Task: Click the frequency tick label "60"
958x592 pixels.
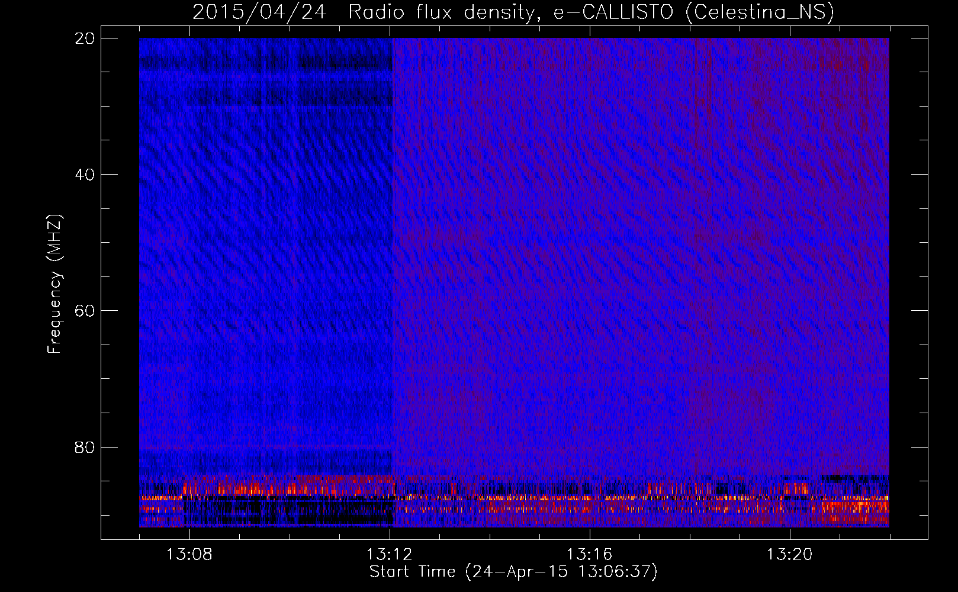Action: pyautogui.click(x=85, y=311)
